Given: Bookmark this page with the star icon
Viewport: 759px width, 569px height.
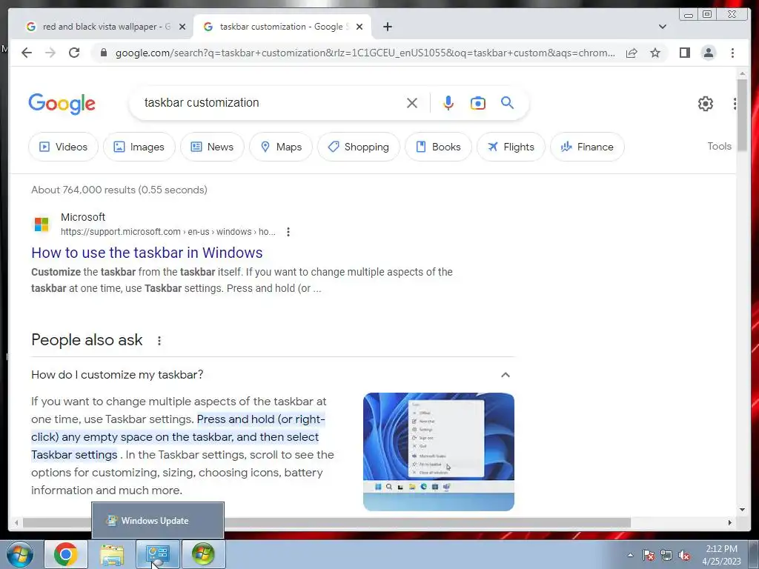Looking at the screenshot, I should 655,53.
